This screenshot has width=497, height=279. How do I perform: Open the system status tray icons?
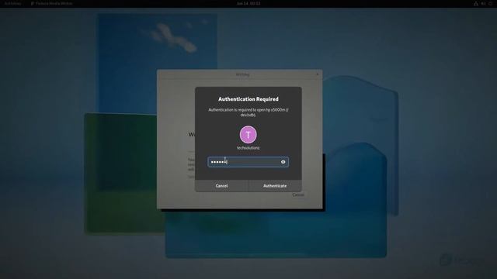point(484,3)
